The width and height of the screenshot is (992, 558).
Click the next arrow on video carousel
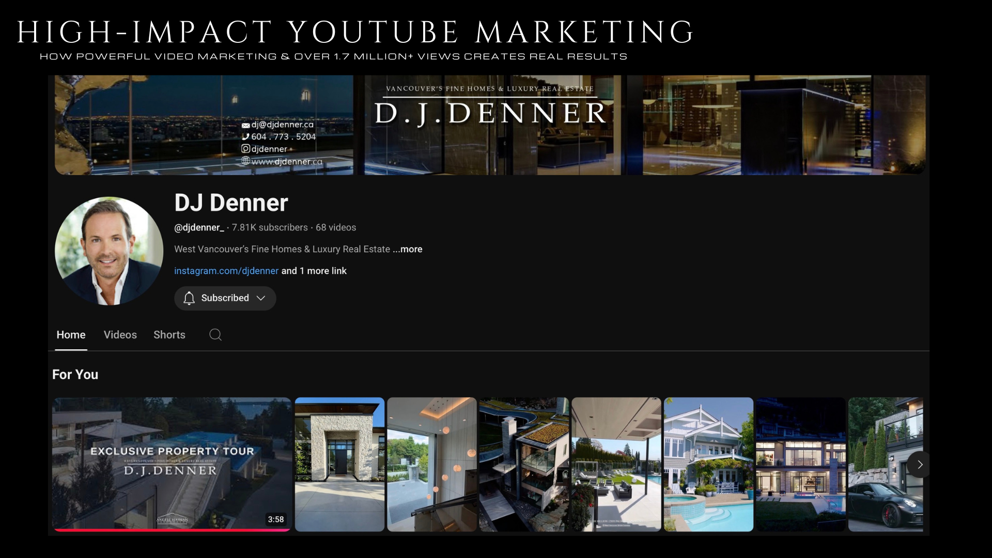coord(919,464)
